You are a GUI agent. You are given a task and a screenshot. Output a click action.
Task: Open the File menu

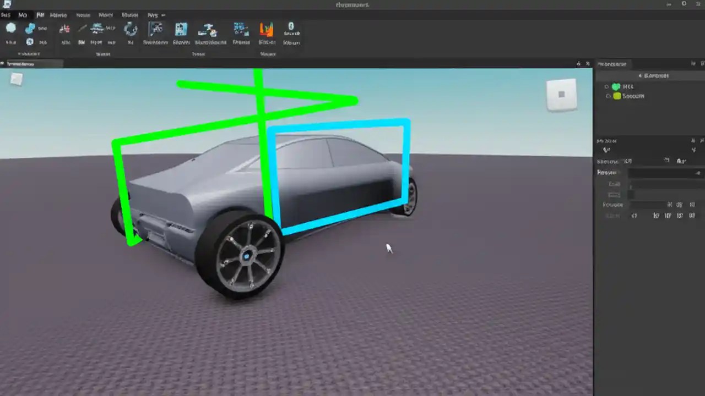(7, 15)
